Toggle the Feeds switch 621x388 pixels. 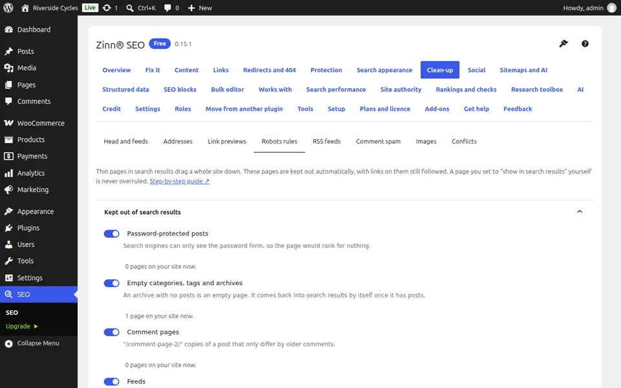point(111,382)
